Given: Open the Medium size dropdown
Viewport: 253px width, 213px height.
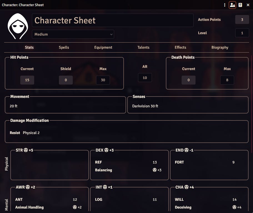Looking at the screenshot, I should (x=73, y=34).
